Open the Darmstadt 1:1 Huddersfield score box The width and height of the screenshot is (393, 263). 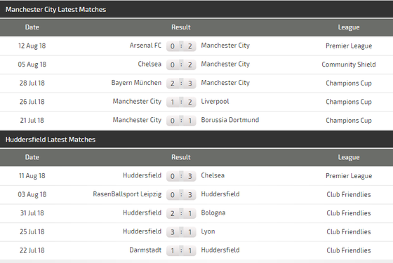181,250
